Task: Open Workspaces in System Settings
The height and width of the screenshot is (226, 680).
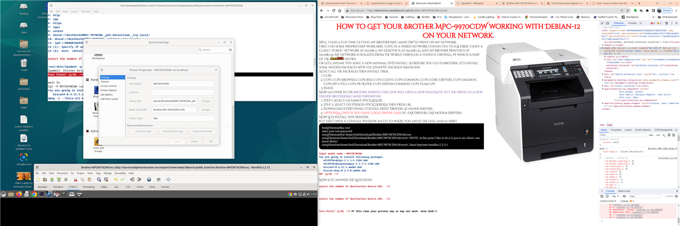Action: pos(99,56)
